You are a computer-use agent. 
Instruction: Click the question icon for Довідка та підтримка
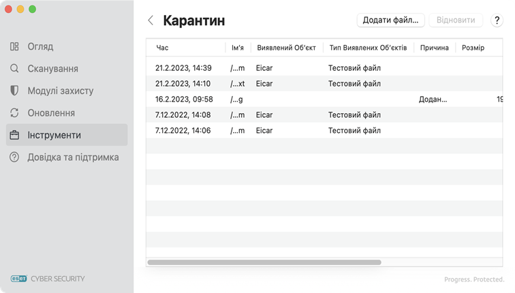tap(14, 157)
